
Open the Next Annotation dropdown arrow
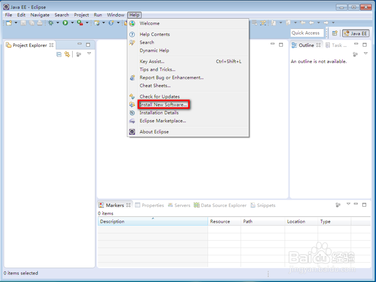pyautogui.click(x=280, y=23)
